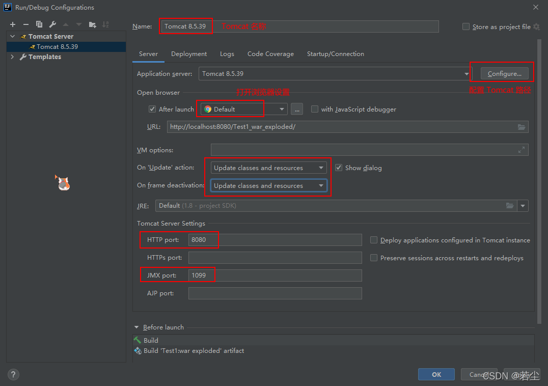The image size is (548, 386).
Task: Switch to the Deployment tab
Action: pyautogui.click(x=189, y=54)
